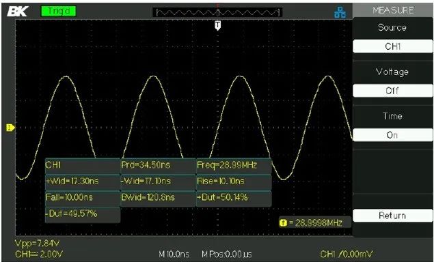This screenshot has width=434, height=262.
Task: Select the Prd=34.50ns measurement box
Action: (158, 166)
